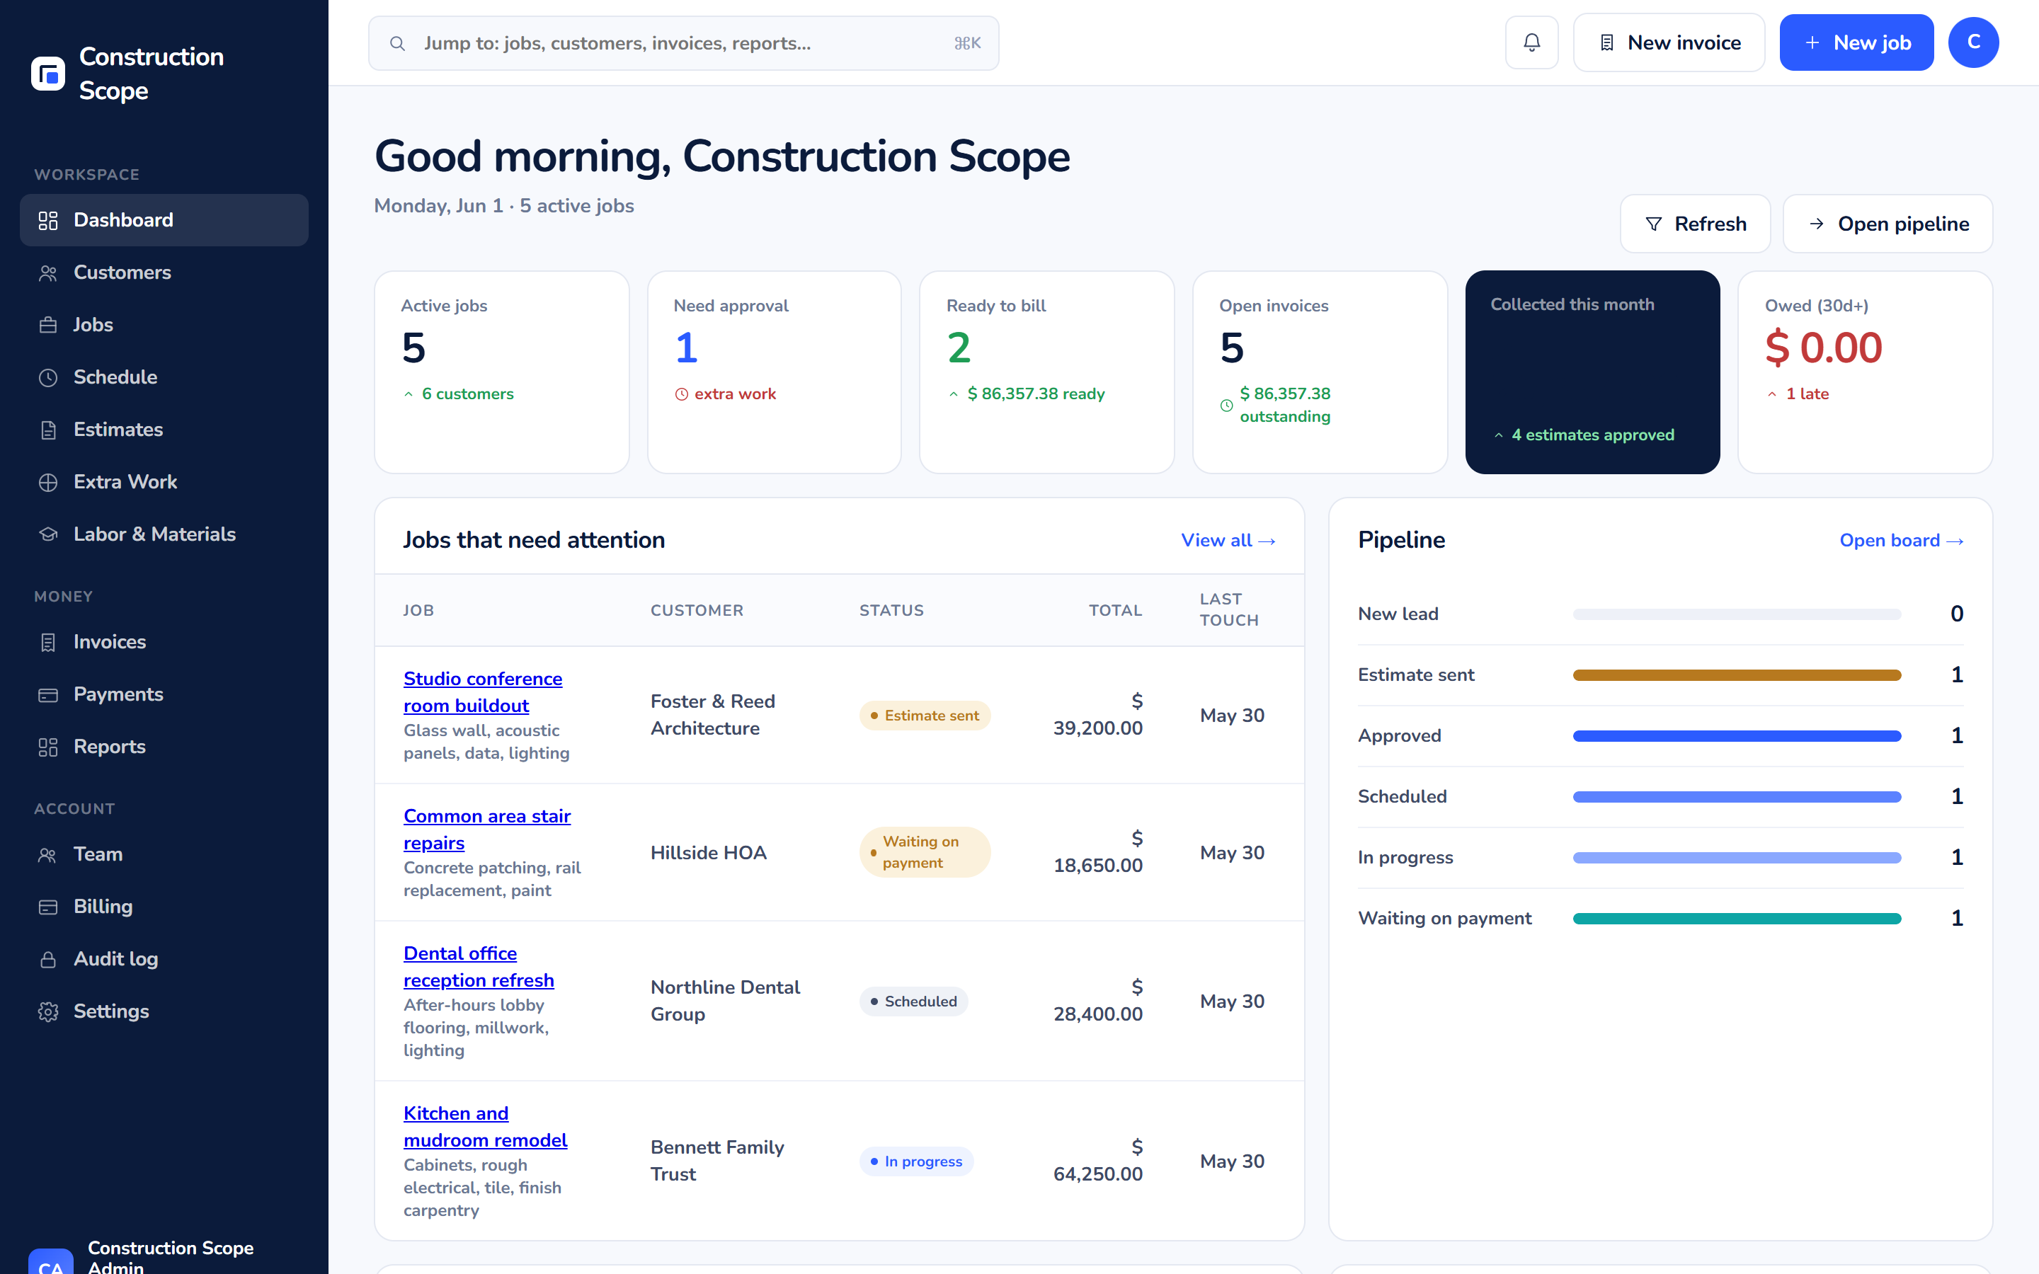The height and width of the screenshot is (1274, 2039).
Task: Click the Need approval card
Action: click(775, 372)
